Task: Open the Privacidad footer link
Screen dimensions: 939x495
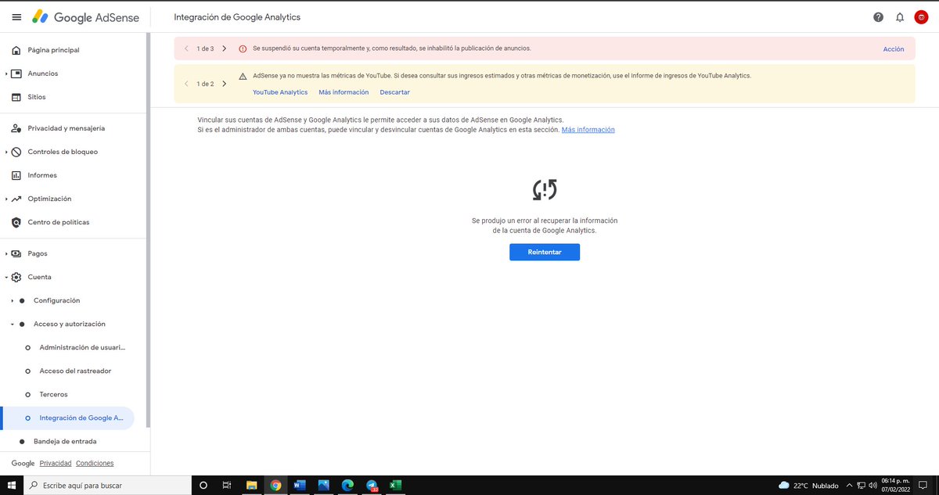Action: [x=55, y=463]
